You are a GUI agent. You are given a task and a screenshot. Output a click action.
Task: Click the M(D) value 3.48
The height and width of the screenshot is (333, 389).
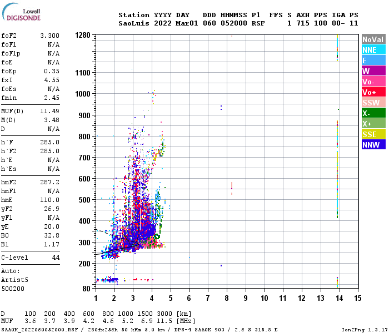(52, 120)
